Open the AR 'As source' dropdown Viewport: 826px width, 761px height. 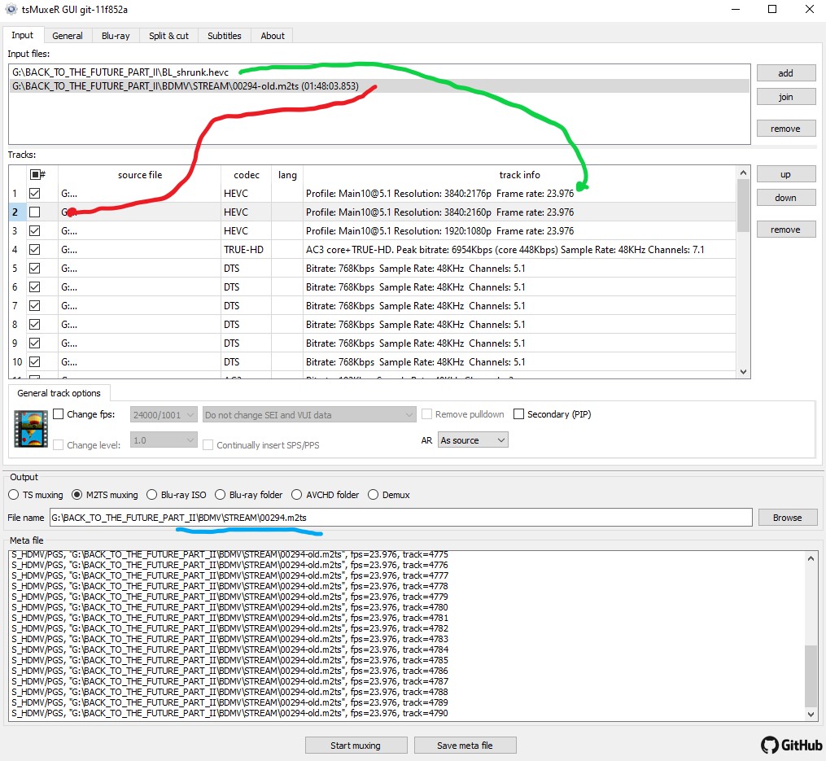click(473, 440)
